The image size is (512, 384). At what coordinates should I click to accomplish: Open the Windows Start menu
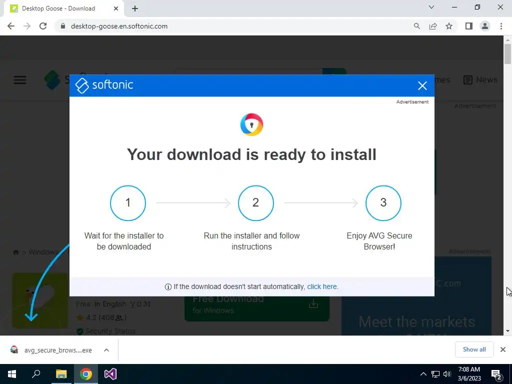(12, 374)
